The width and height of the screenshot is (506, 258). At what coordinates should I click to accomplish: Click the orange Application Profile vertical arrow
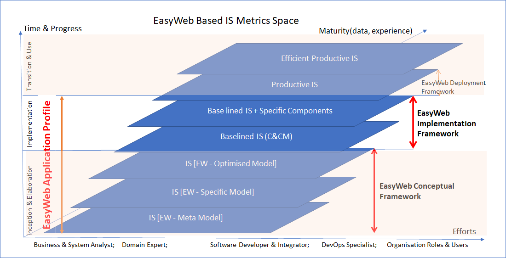pos(62,165)
